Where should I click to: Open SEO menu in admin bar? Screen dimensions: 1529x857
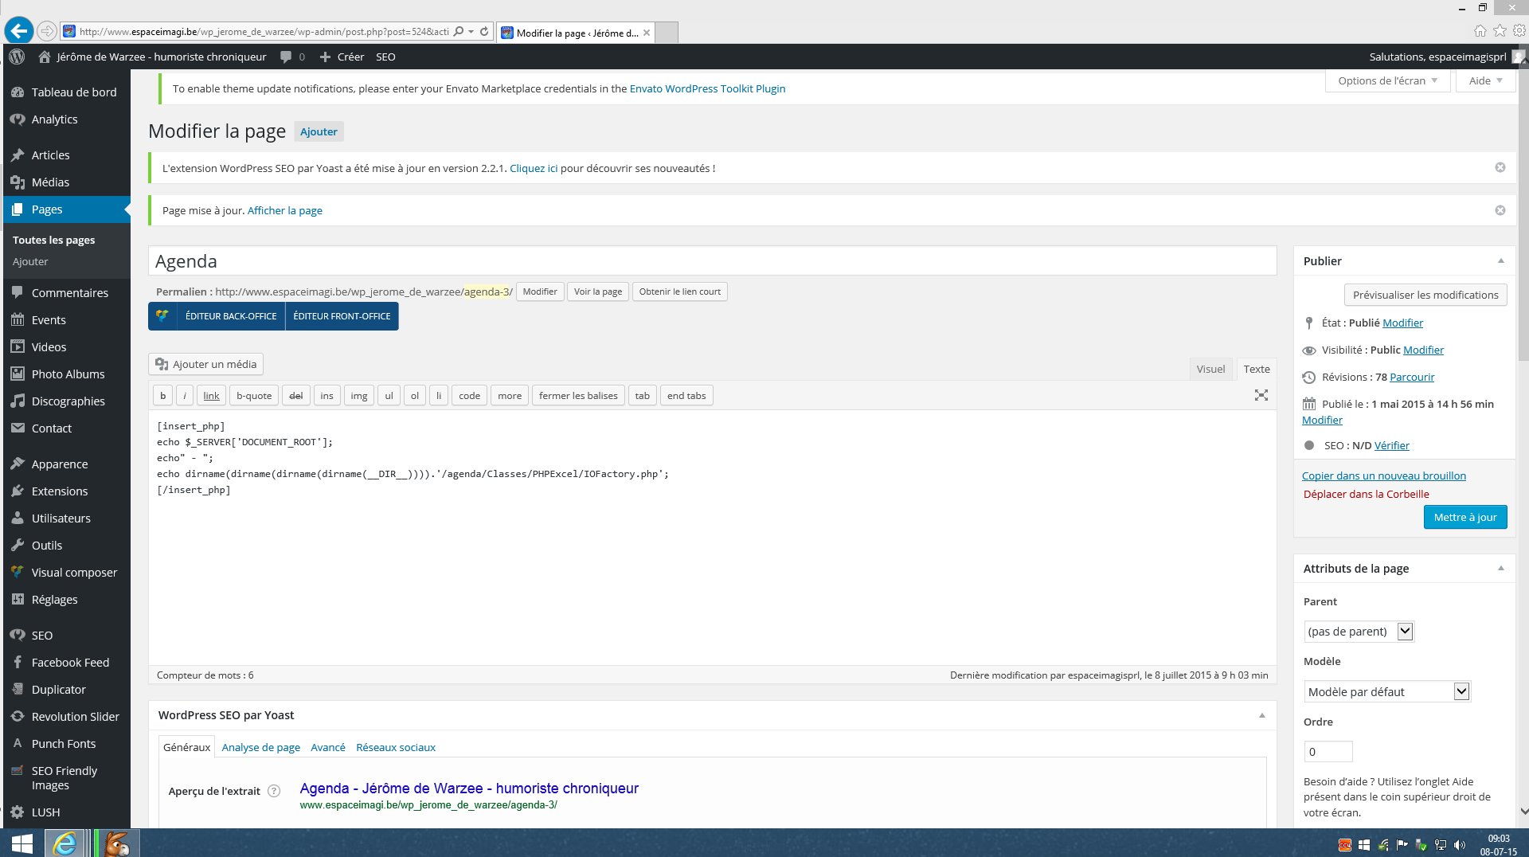[x=385, y=57]
